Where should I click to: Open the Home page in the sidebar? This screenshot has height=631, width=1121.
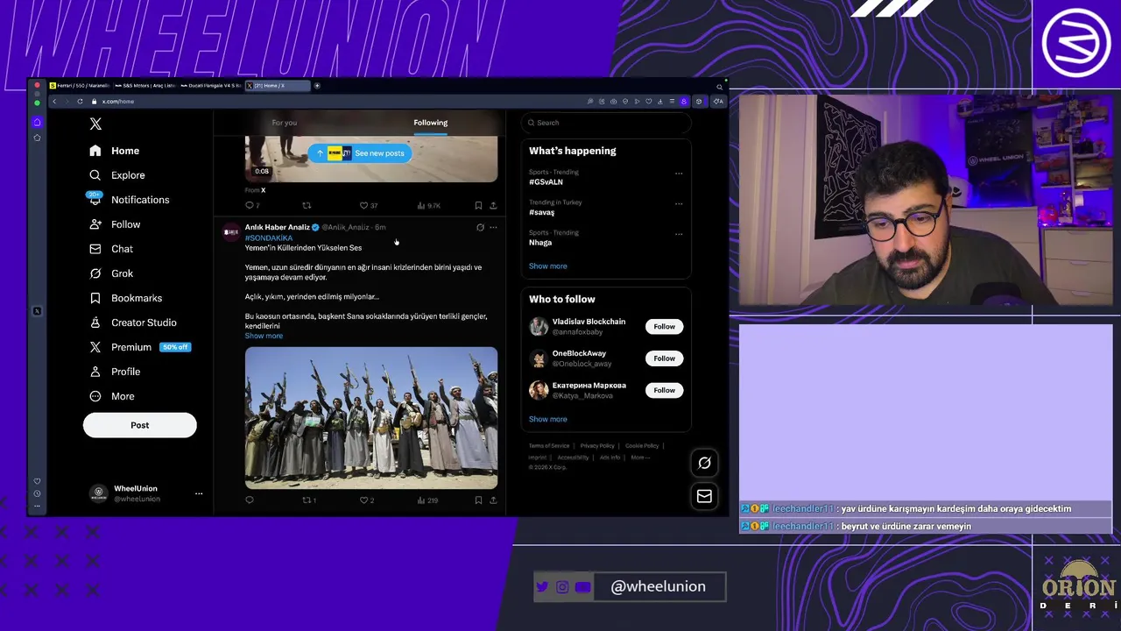[x=115, y=151]
